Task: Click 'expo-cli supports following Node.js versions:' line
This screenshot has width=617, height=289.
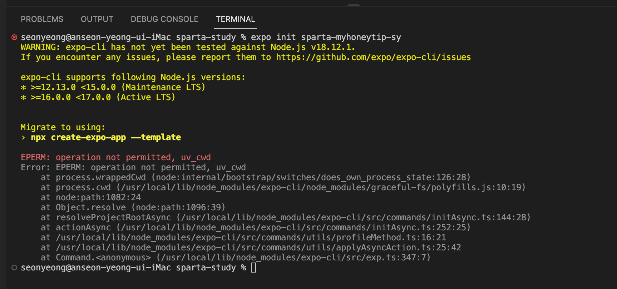Action: (133, 77)
